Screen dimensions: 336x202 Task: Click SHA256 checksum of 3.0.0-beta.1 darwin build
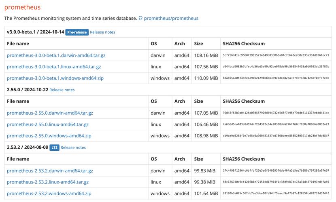tap(276, 55)
